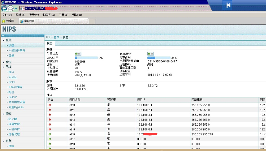
Task: Click the red status icon for eth0
Action: tap(50, 105)
